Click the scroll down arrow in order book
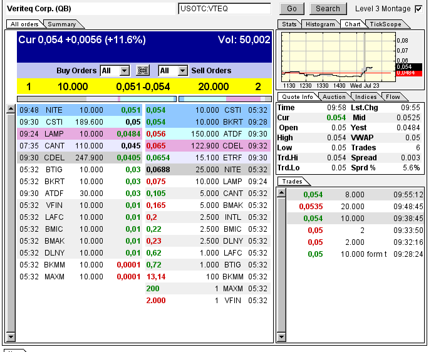Screen dimensions: 446x352 click(11, 336)
